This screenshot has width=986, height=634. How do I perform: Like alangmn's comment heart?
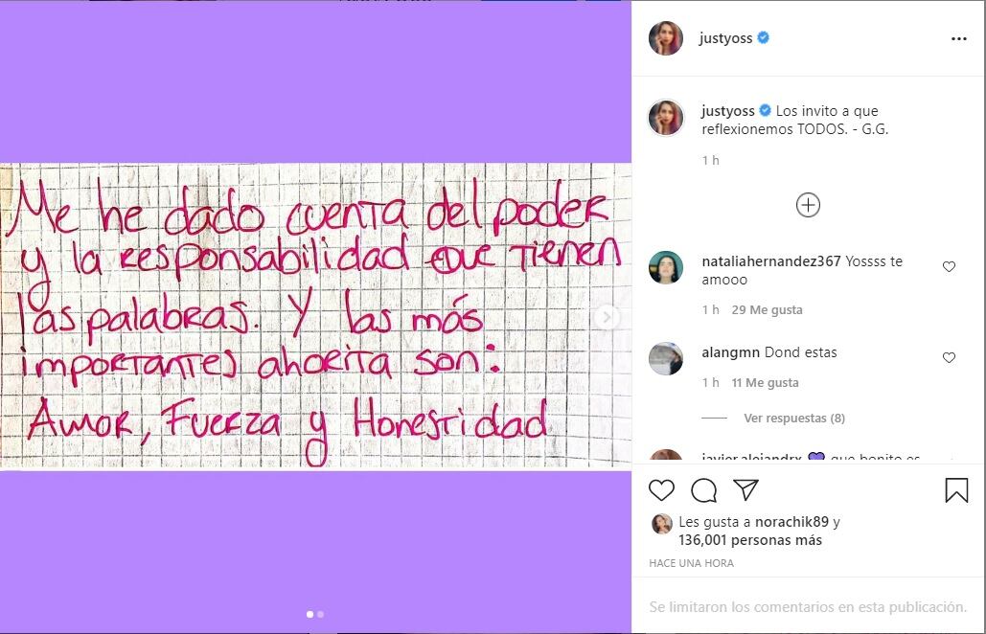[x=949, y=357]
